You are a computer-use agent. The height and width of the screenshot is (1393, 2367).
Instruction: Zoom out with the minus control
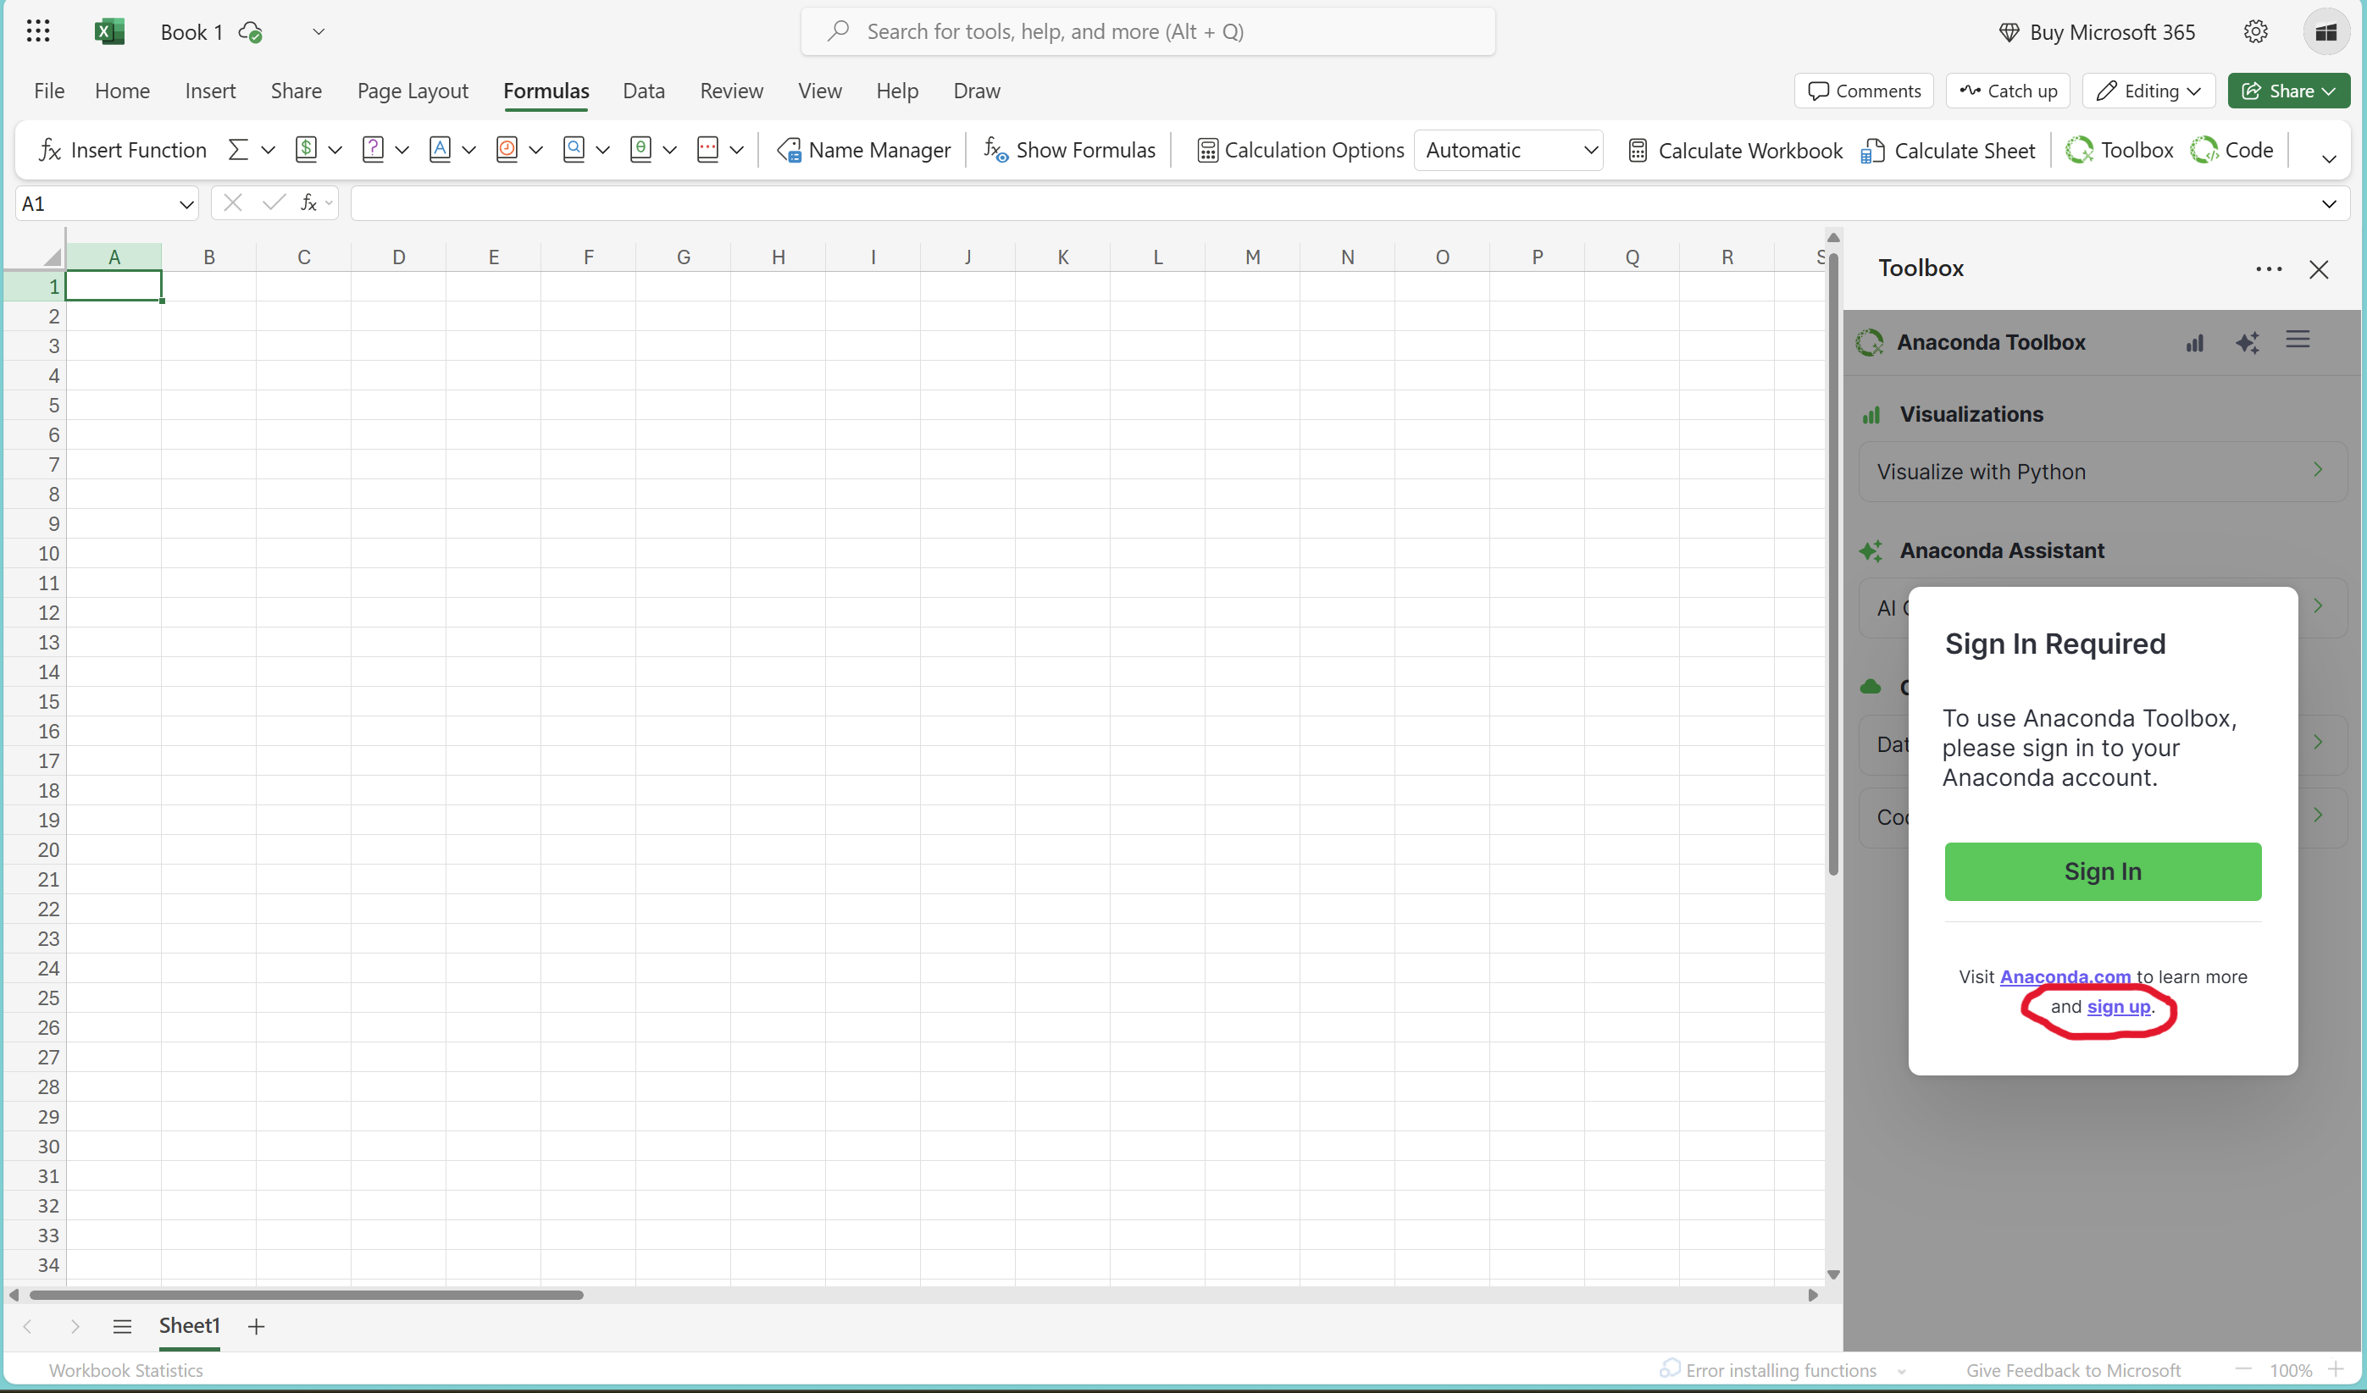coord(2243,1369)
